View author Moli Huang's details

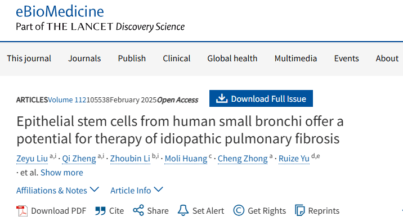point(186,159)
